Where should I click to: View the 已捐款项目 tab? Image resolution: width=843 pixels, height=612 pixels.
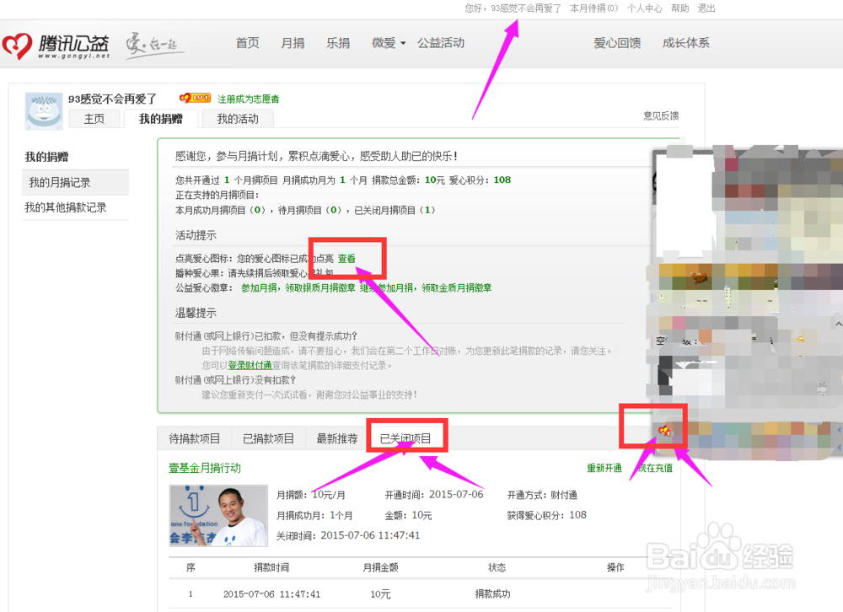click(268, 437)
